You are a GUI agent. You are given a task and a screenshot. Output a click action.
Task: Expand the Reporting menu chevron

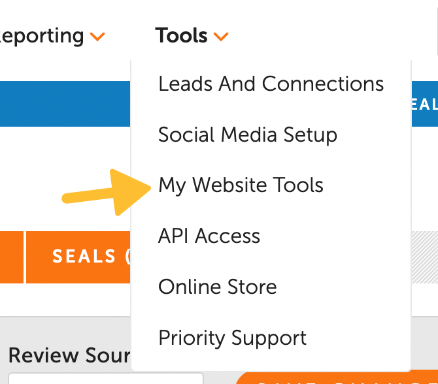pos(97,37)
